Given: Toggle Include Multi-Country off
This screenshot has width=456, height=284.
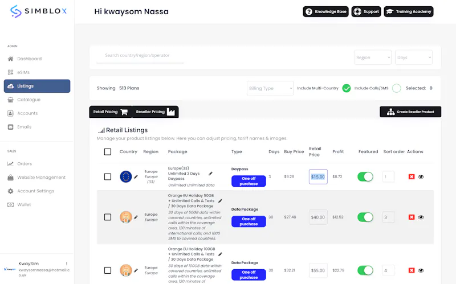Looking at the screenshot, I should [347, 88].
